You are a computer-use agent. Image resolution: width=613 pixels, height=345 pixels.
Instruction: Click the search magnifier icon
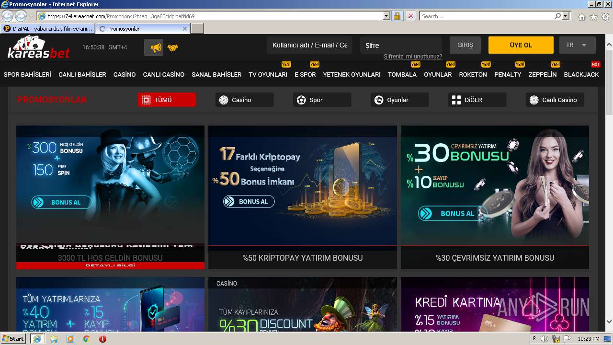(557, 16)
